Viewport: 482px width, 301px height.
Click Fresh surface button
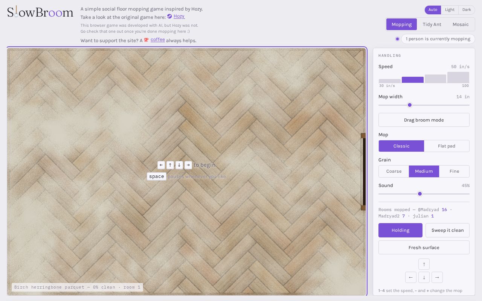424,248
